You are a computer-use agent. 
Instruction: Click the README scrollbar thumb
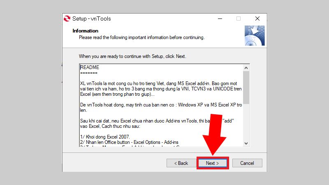coord(246,87)
